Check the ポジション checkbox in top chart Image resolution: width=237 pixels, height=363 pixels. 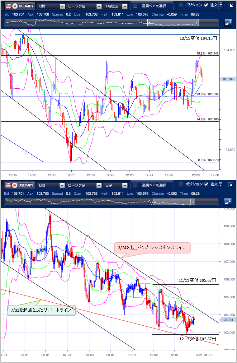point(181,5)
